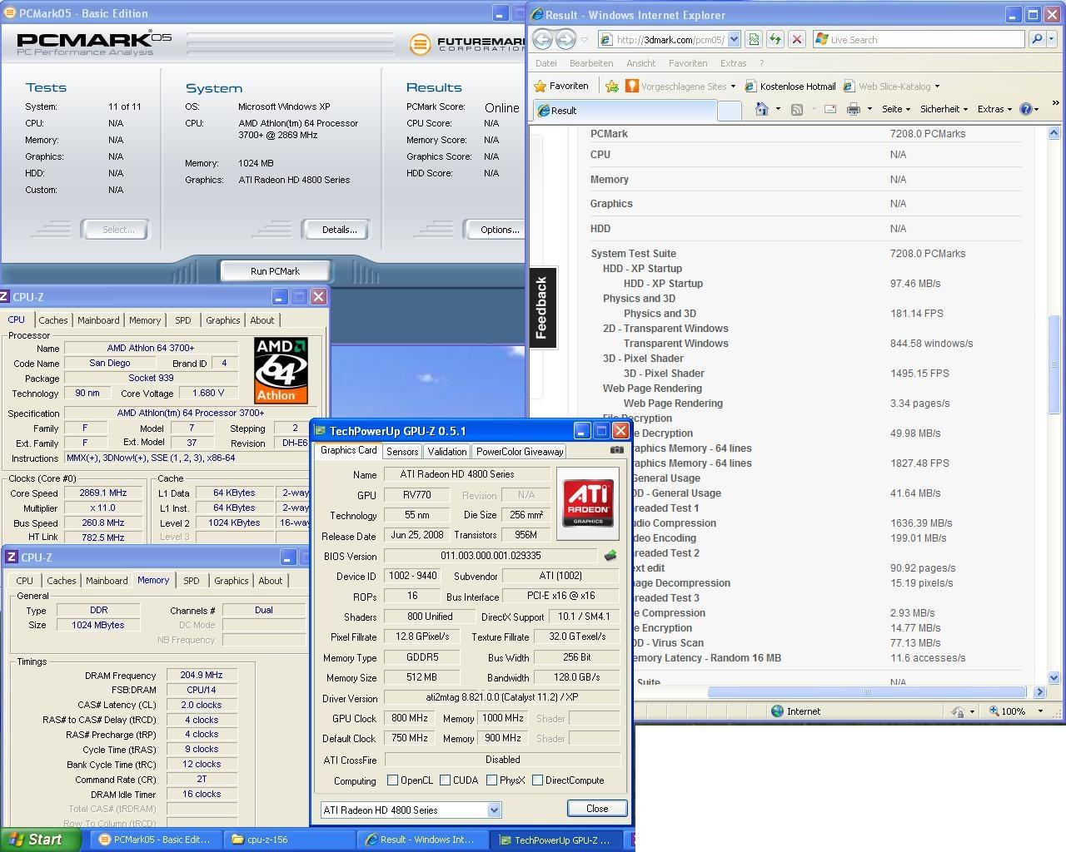Click the horizontal scrollbar in IE result page
Screen dimensions: 1066x852
click(x=866, y=691)
